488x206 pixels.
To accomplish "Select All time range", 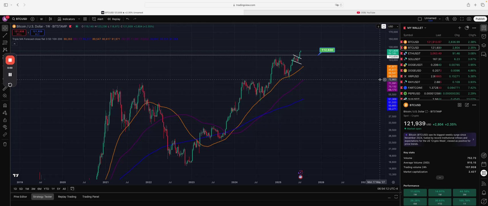I will click(x=64, y=189).
